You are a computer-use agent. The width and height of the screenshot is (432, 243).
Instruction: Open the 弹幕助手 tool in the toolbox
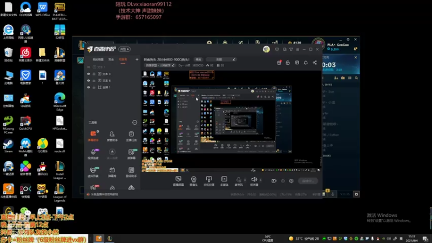click(93, 136)
